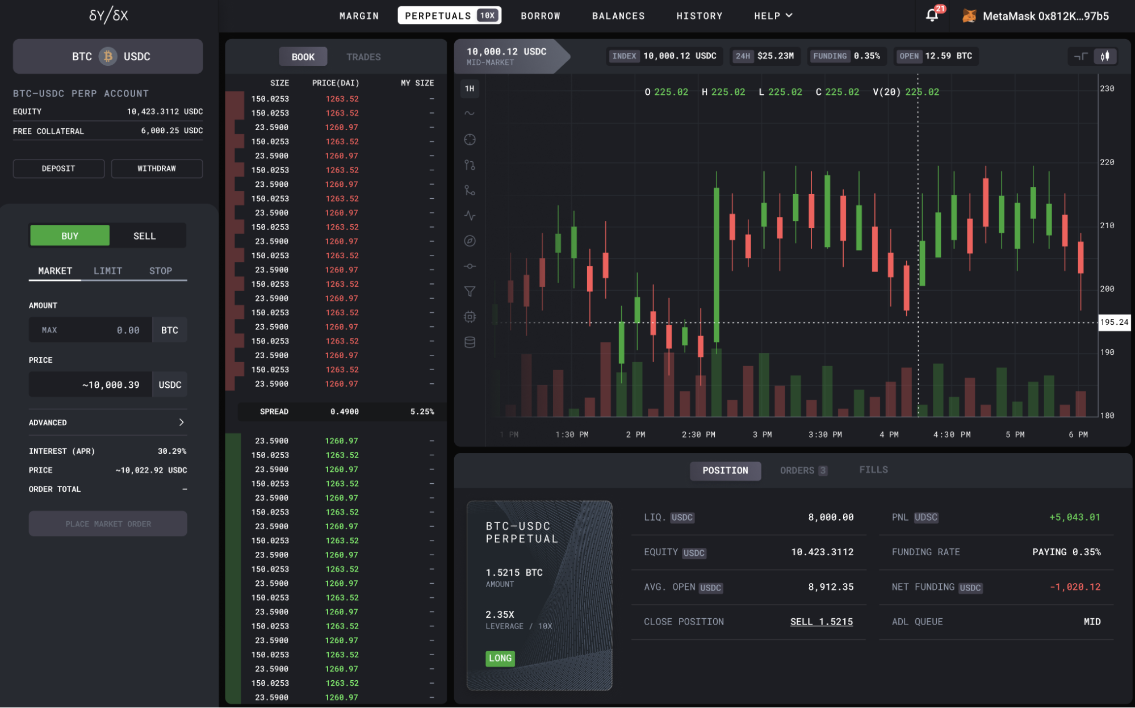Screen dimensions: 1135x708
Task: Open the BTC USDC market selector
Action: (108, 56)
